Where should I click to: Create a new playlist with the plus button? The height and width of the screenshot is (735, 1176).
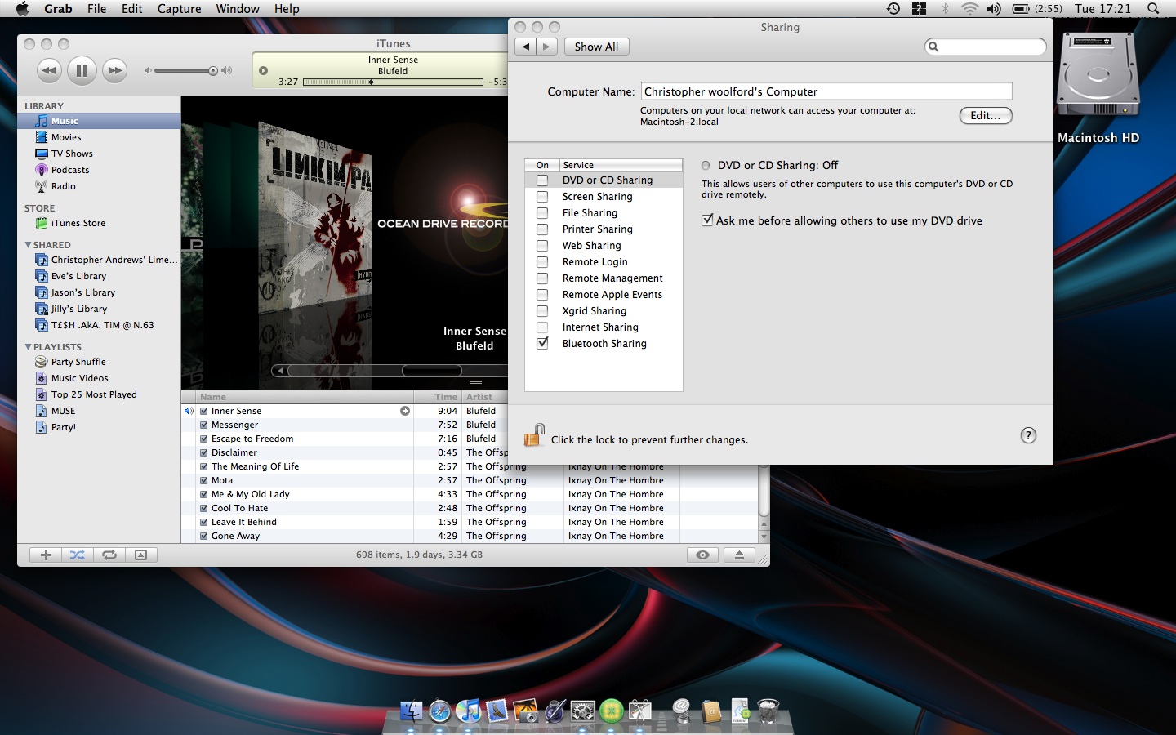click(46, 555)
